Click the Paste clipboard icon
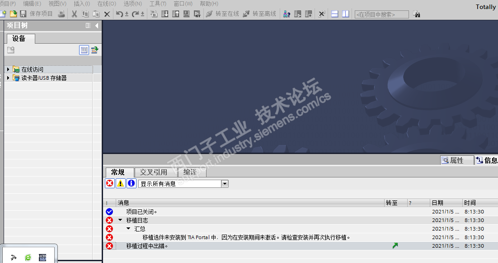Image resolution: width=498 pixels, height=263 pixels. click(x=96, y=14)
